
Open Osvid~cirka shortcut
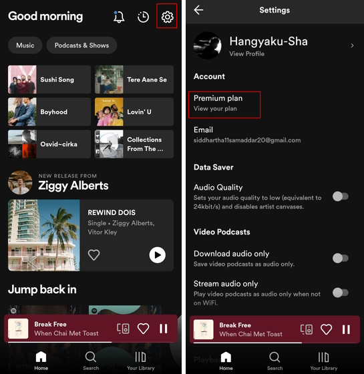pyautogui.click(x=49, y=144)
